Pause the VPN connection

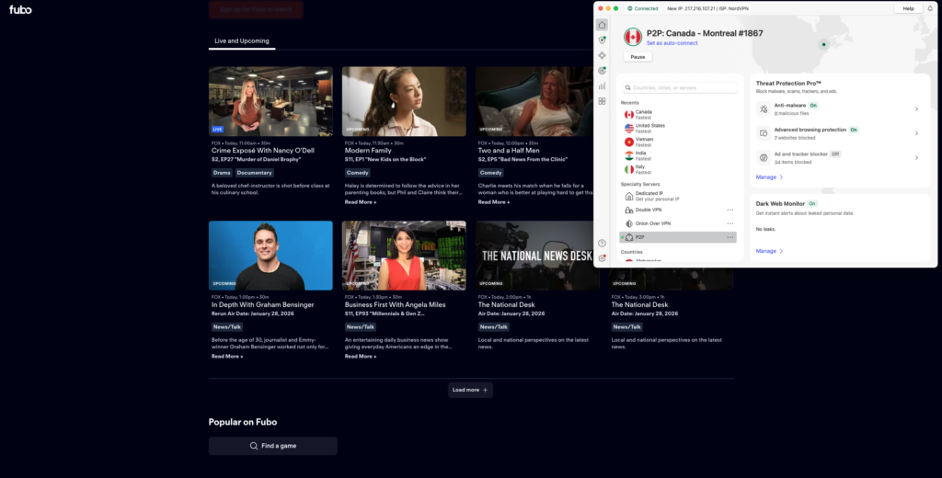click(638, 57)
